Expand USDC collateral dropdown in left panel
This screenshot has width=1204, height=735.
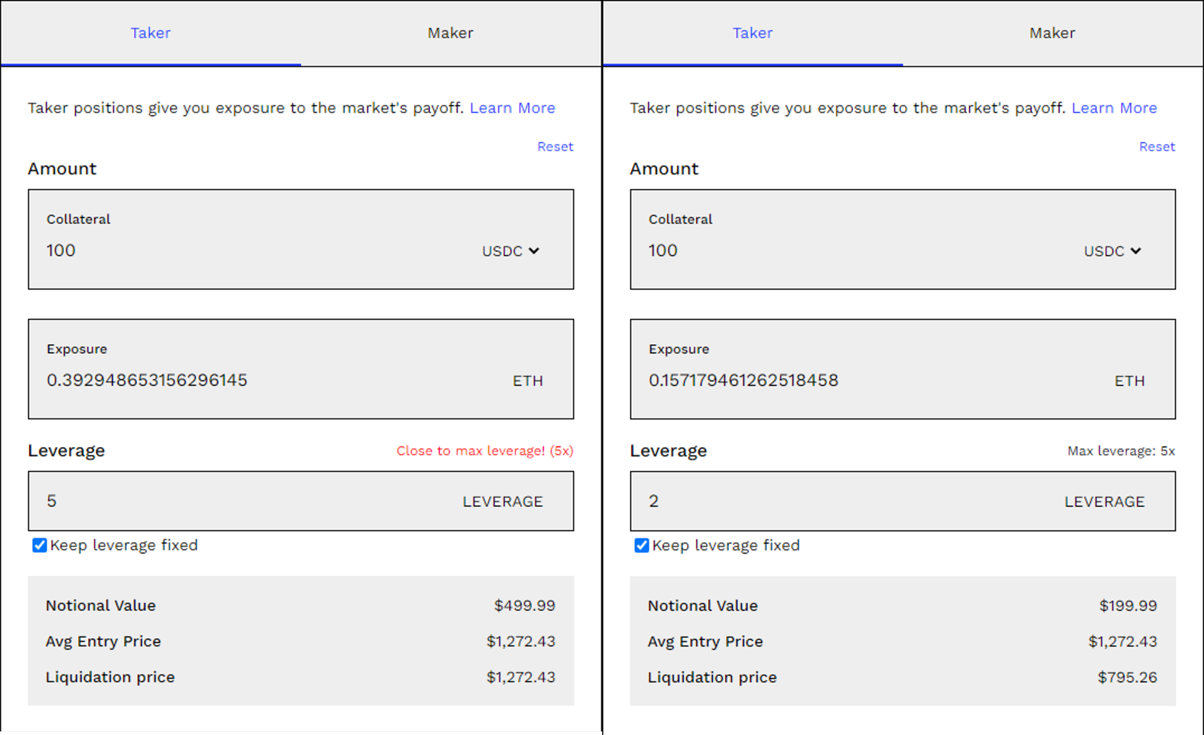[x=511, y=251]
